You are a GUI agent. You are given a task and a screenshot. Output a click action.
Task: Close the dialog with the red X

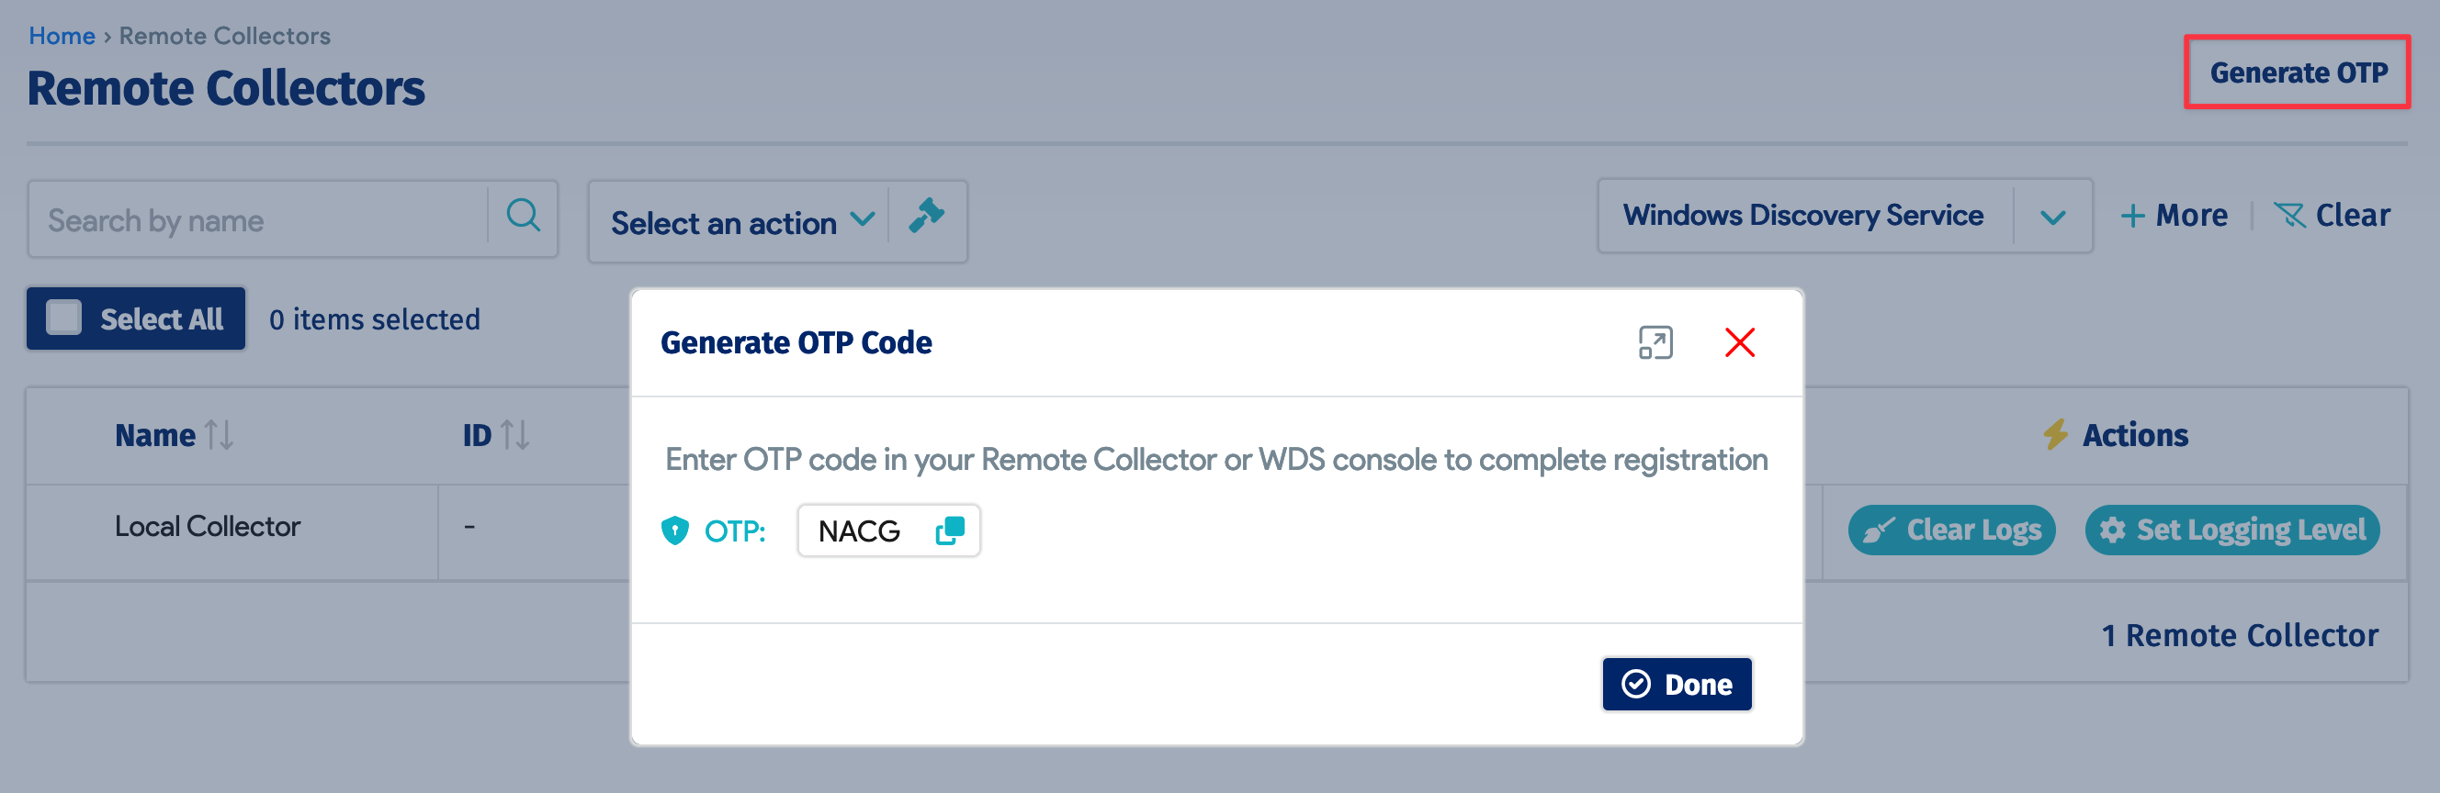click(1740, 342)
